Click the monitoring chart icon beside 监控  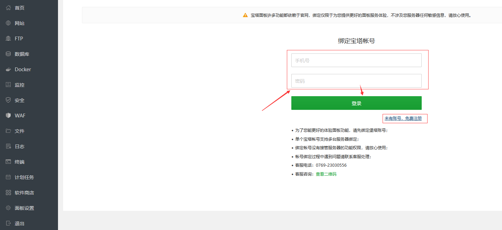pos(9,85)
